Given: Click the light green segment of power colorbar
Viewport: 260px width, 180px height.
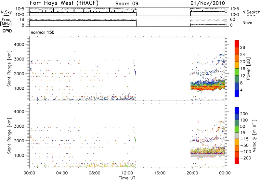Looking at the screenshot, I should tap(237, 72).
